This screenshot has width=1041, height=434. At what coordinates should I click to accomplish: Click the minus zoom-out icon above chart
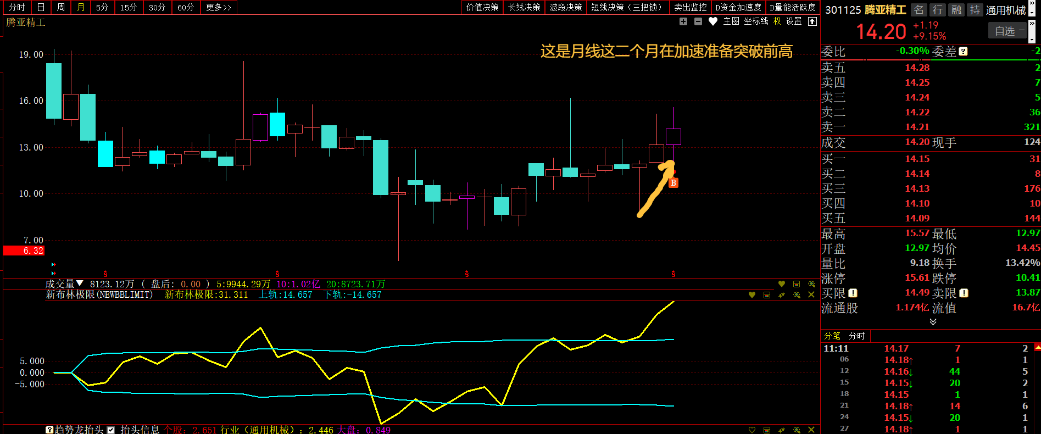click(x=698, y=21)
